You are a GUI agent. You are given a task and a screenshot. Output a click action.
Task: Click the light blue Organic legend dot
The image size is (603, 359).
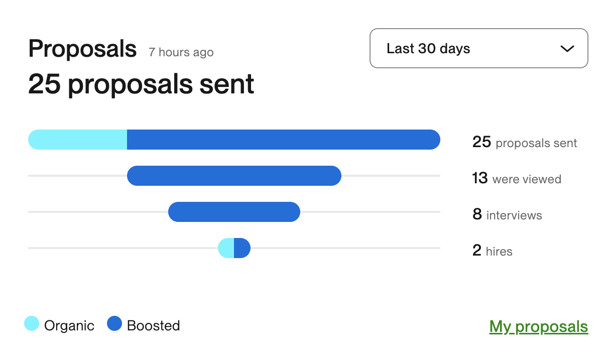[32, 324]
